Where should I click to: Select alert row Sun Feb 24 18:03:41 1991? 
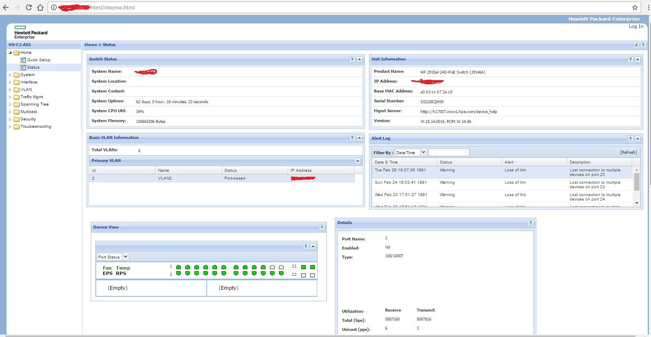click(x=502, y=185)
